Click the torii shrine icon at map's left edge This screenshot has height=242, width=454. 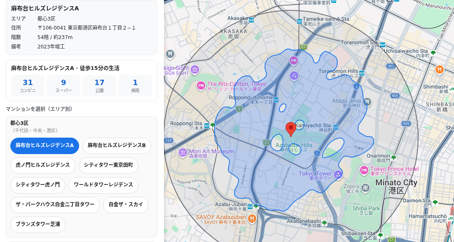(x=170, y=54)
